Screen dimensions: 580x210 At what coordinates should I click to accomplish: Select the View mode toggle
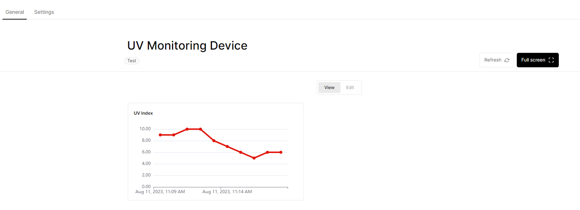point(329,88)
